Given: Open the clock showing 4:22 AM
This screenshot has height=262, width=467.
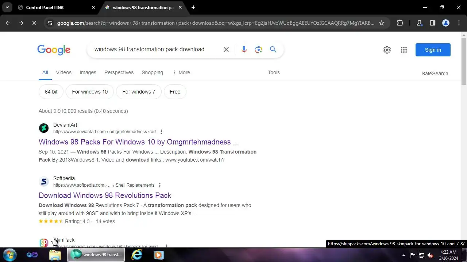Looking at the screenshot, I should [x=448, y=255].
